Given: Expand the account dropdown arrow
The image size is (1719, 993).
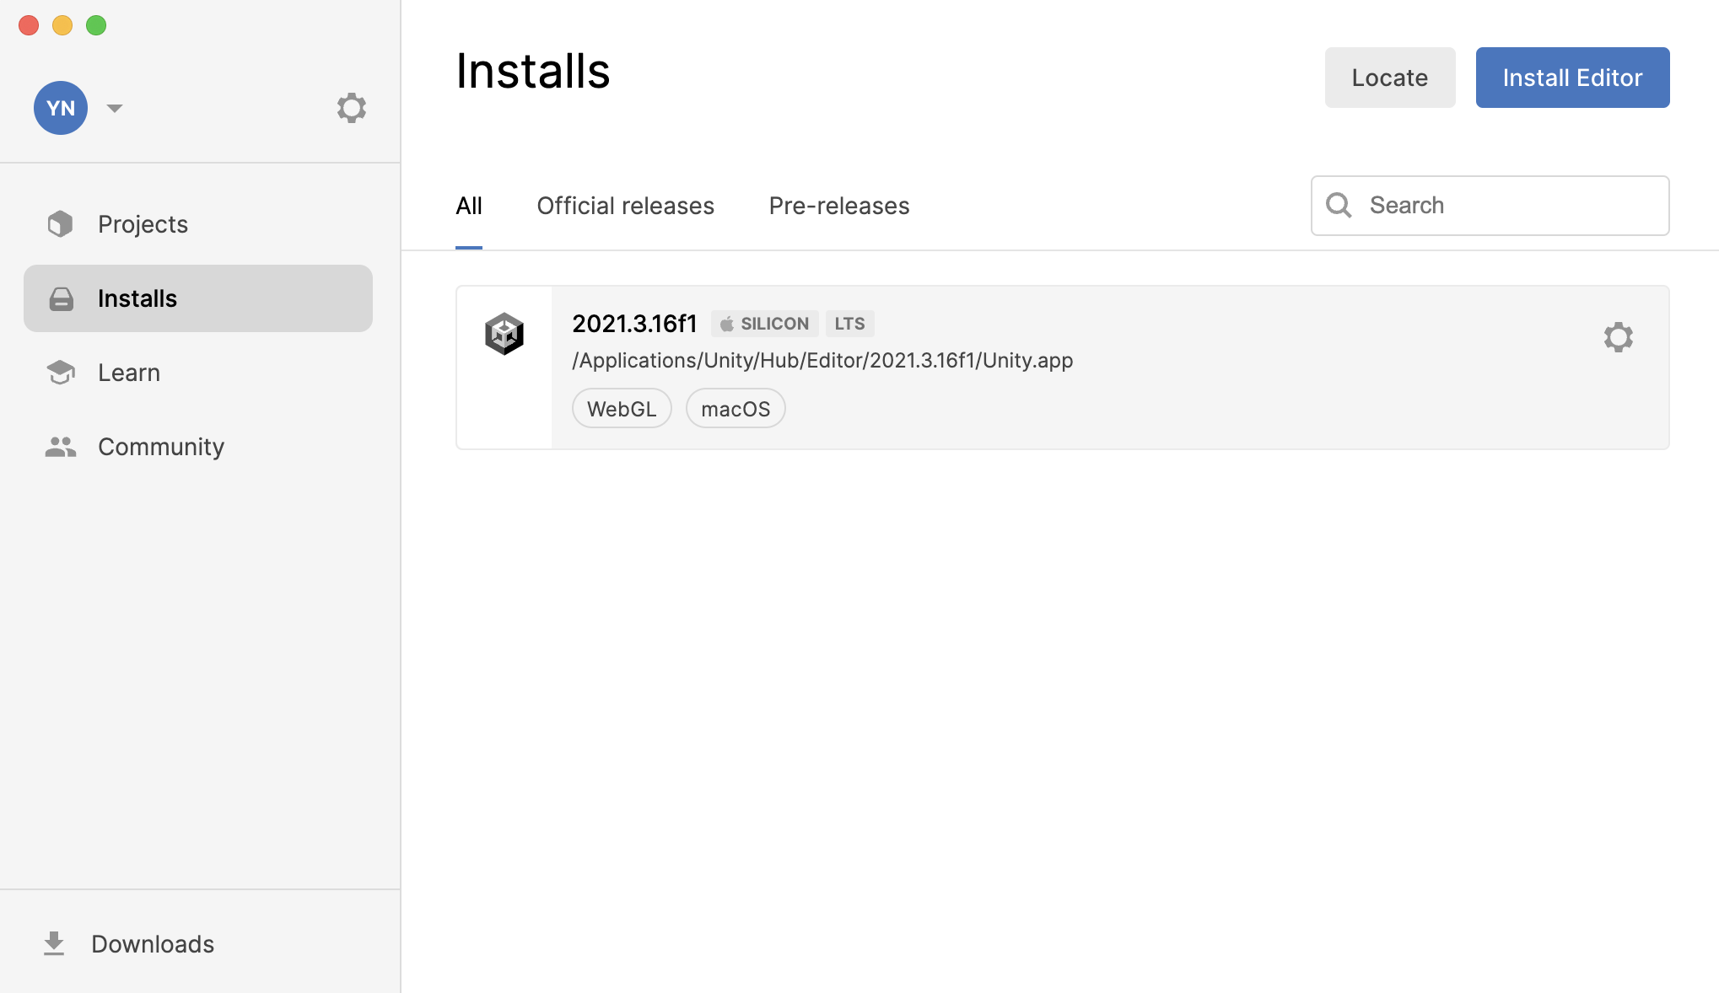Looking at the screenshot, I should pos(115,108).
